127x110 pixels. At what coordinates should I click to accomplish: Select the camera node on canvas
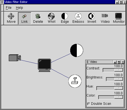tap(15, 58)
